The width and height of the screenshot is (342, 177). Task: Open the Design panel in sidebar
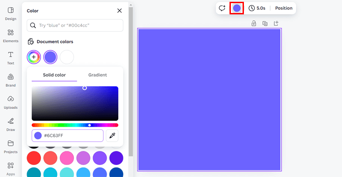click(10, 14)
